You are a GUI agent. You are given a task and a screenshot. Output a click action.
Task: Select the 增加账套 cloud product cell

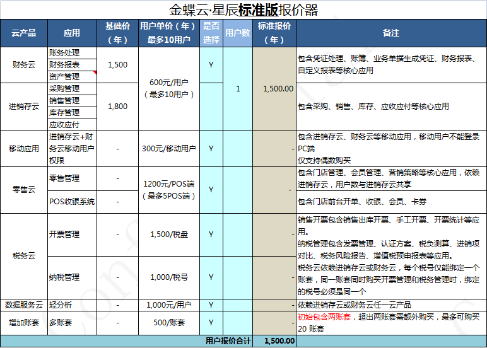(x=24, y=323)
